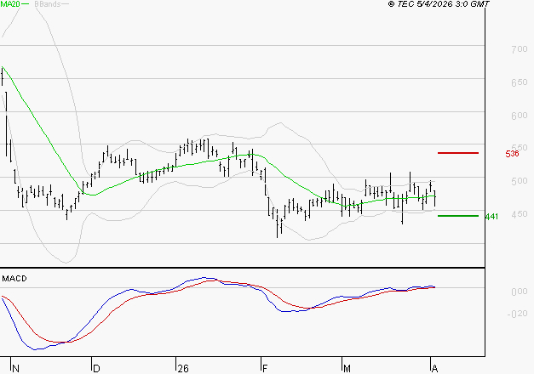The height and width of the screenshot is (374, 534).
Task: Click the 700 price axis label
Action: 519,49
